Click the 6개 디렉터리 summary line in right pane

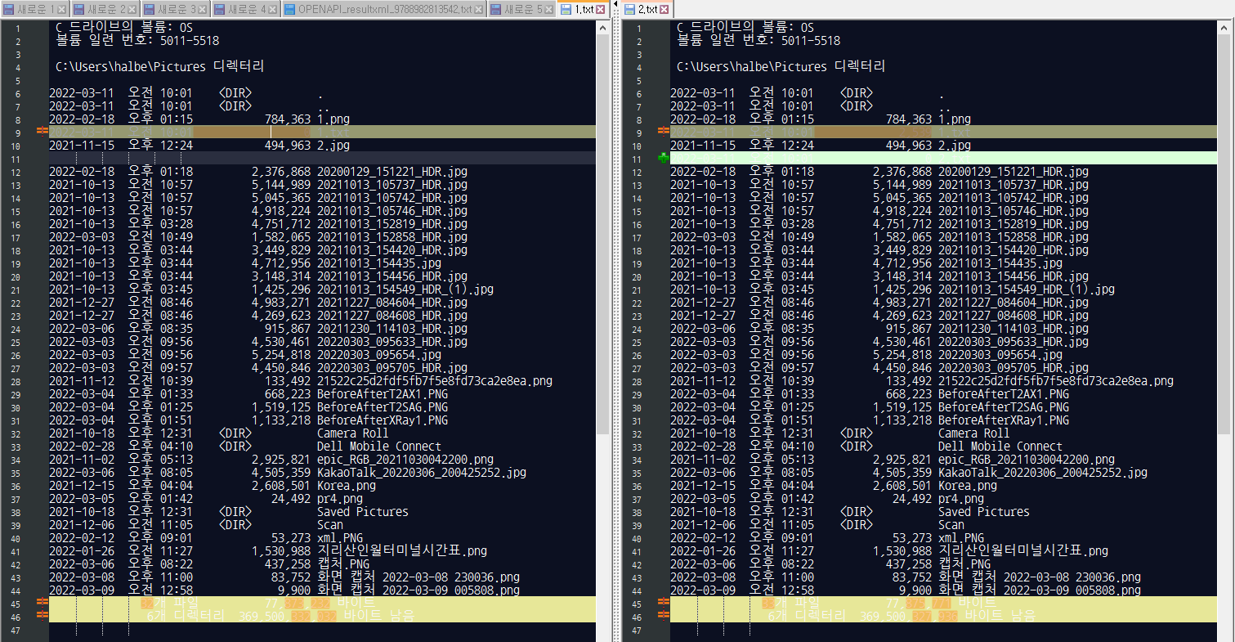click(946, 616)
